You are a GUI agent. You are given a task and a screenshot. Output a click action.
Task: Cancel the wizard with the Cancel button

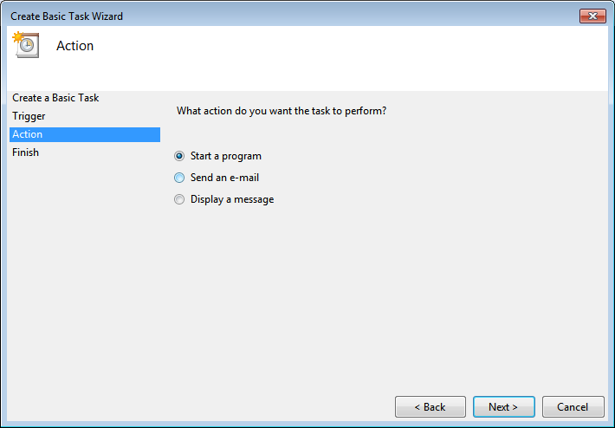573,407
